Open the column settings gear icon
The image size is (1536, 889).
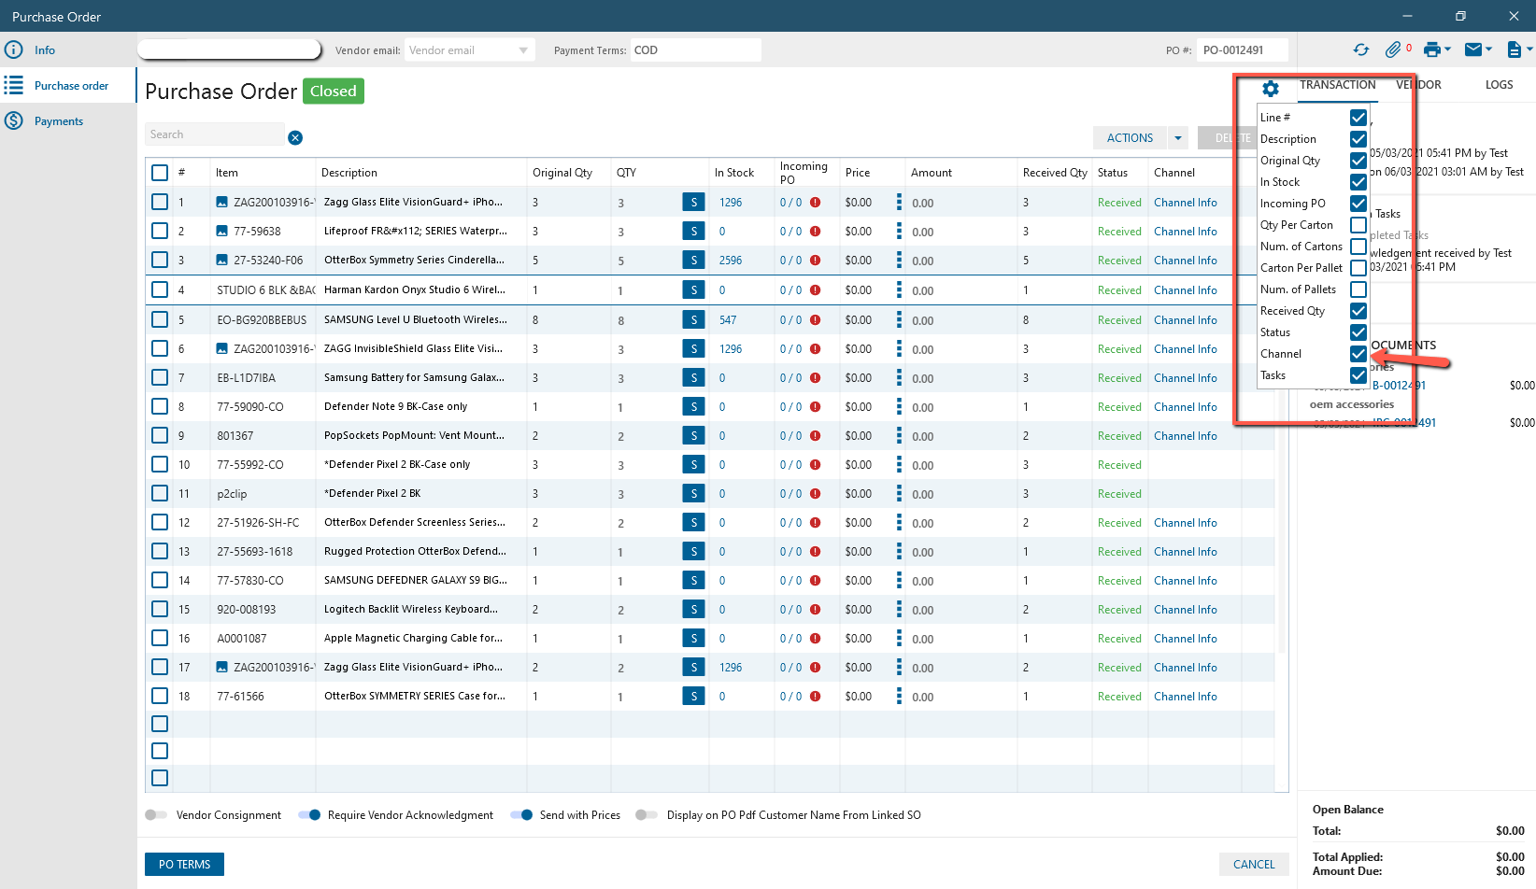pos(1271,89)
